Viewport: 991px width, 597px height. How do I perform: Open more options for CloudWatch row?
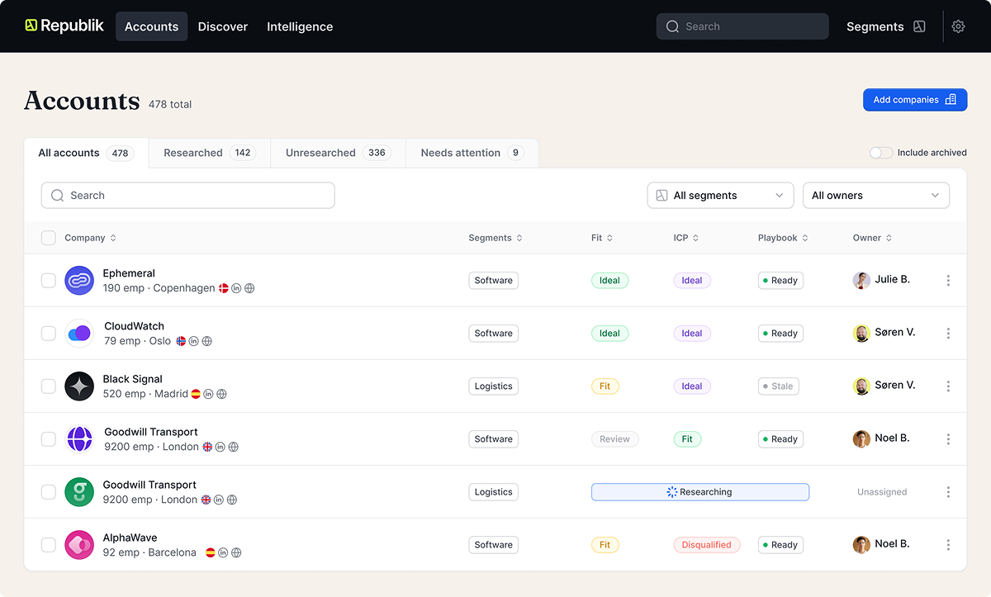[948, 334]
